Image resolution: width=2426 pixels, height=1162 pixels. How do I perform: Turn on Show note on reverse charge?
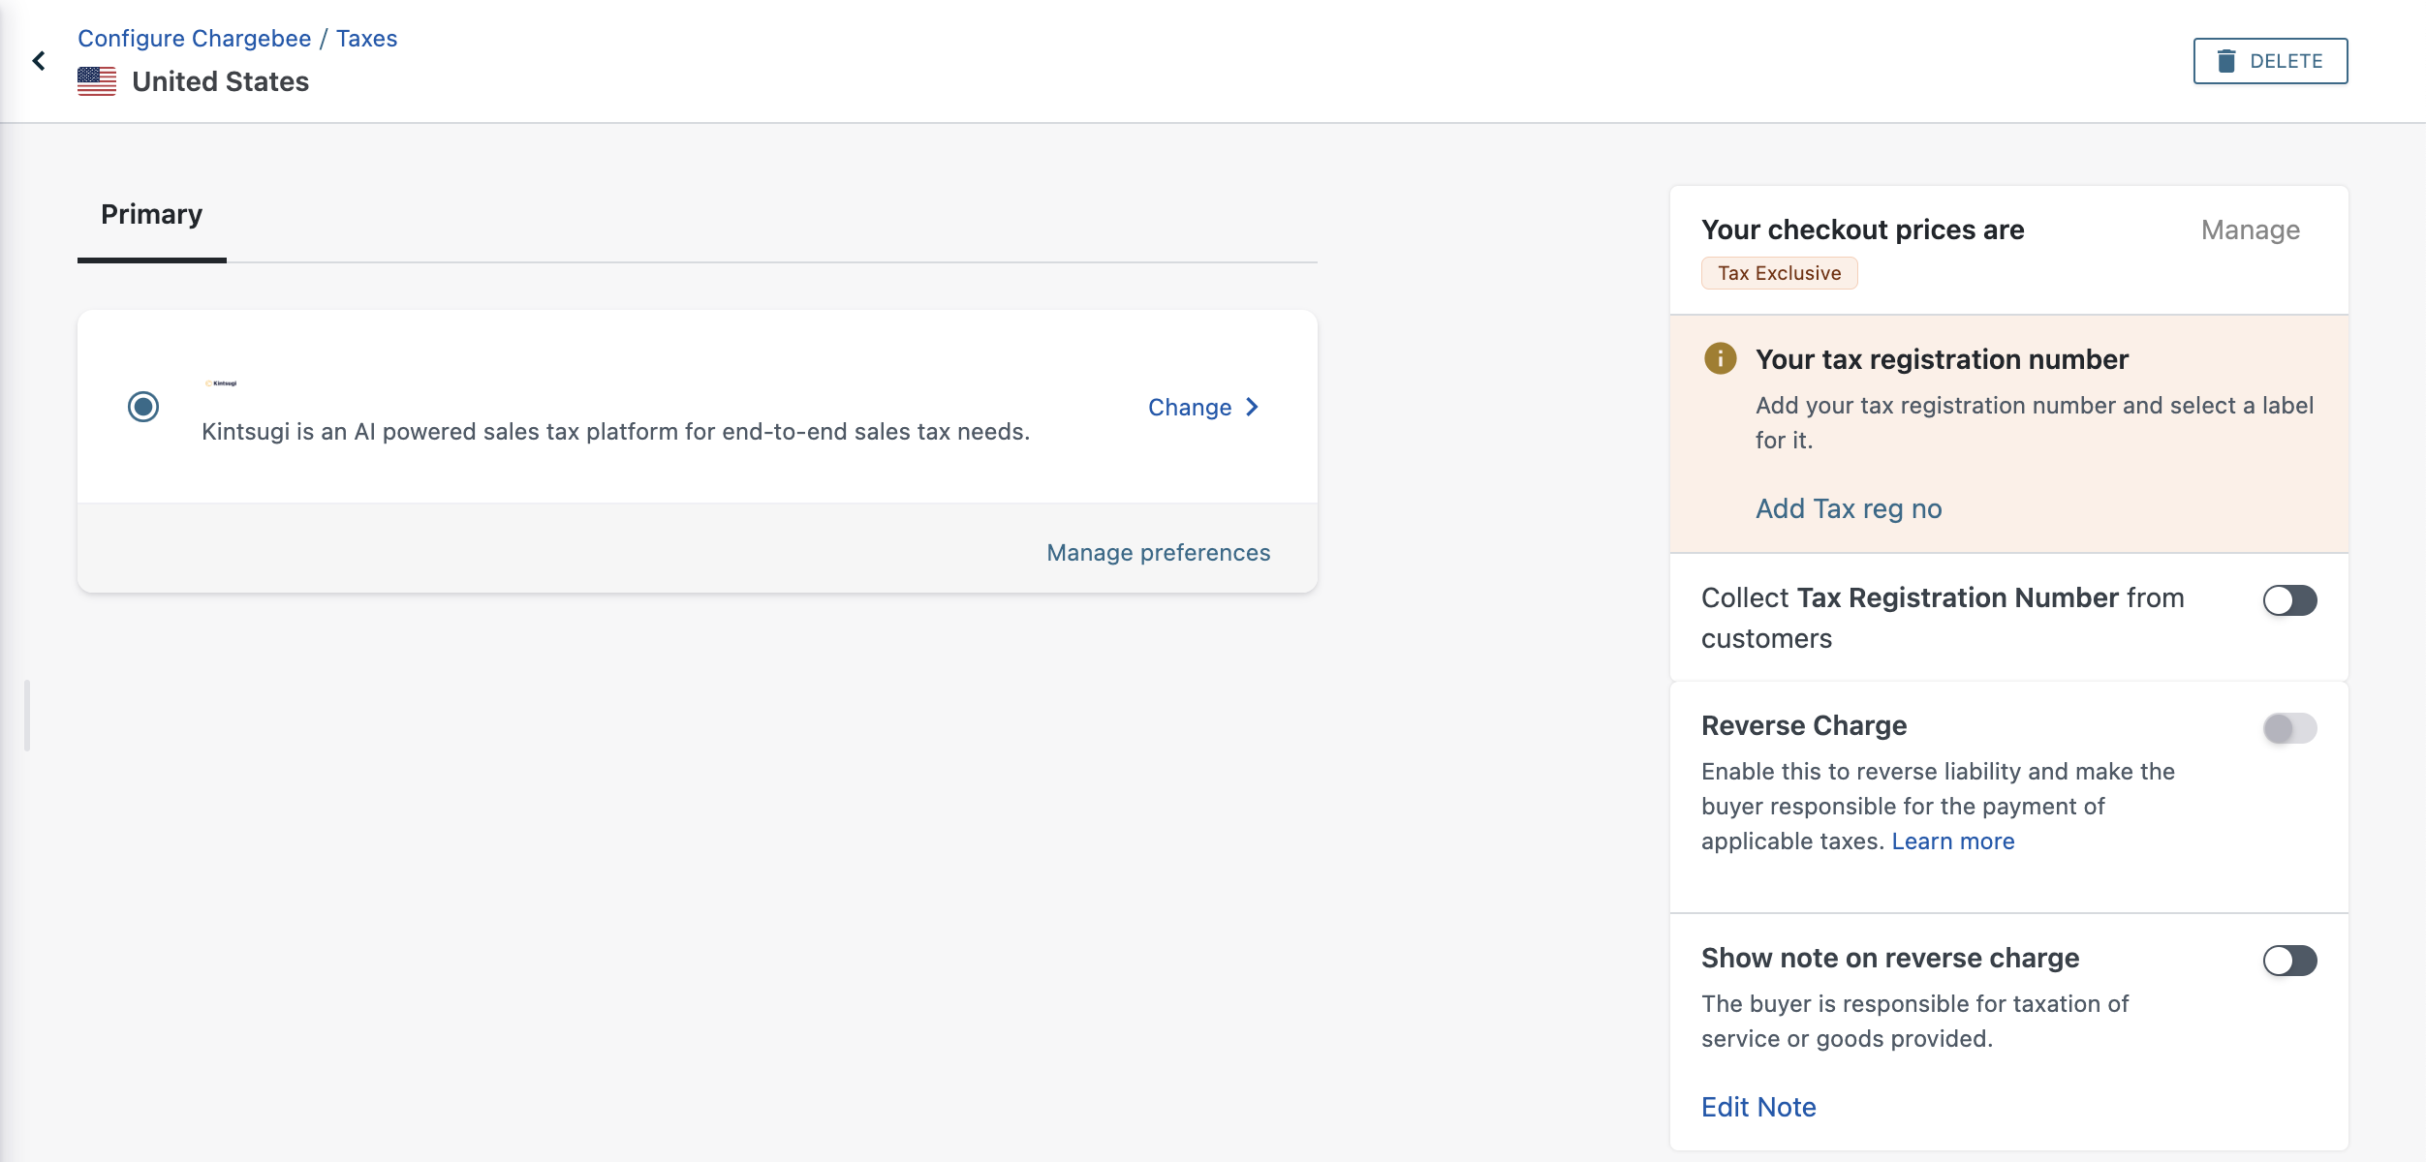pos(2289,961)
